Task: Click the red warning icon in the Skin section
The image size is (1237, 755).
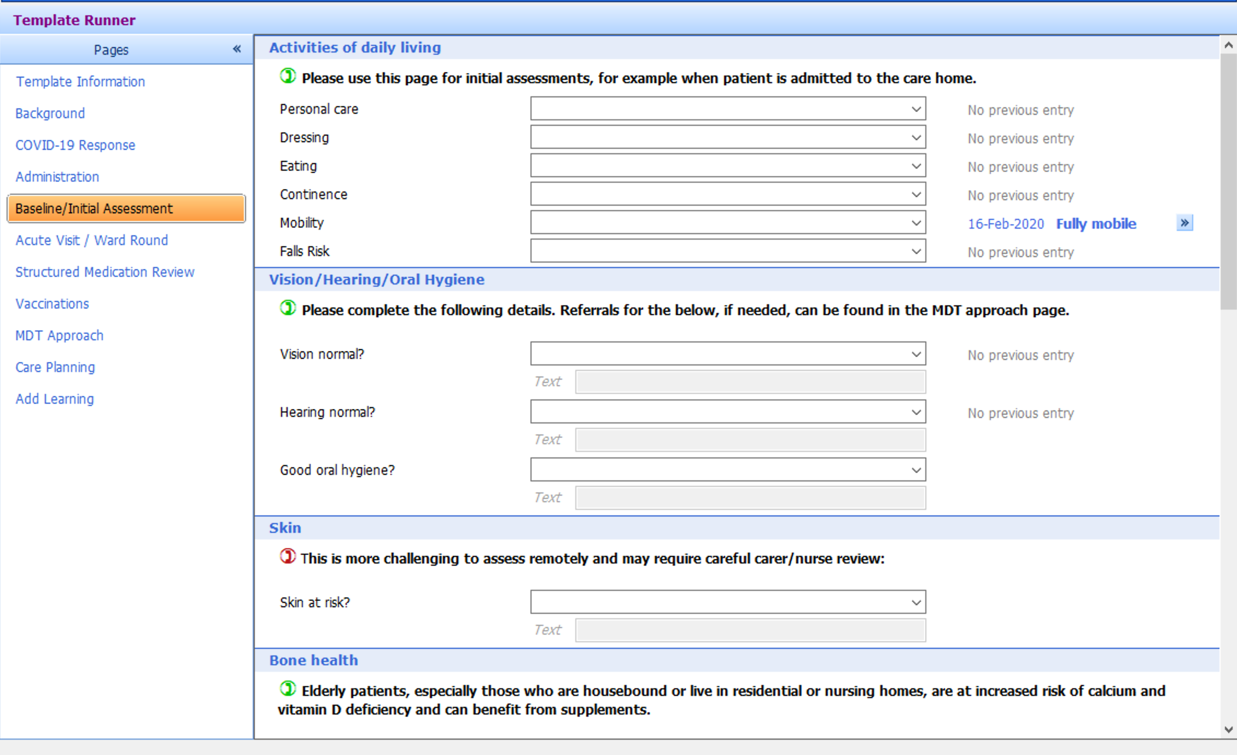Action: point(287,557)
